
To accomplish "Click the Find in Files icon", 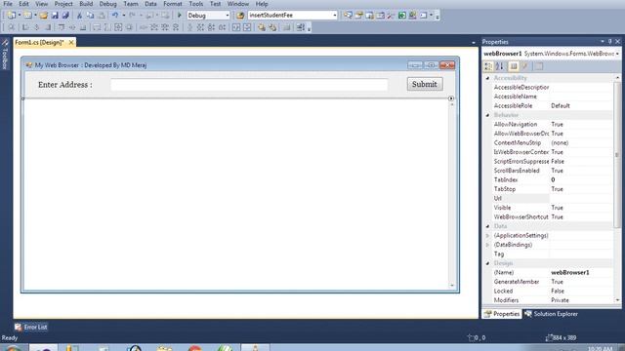I will 240,16.
